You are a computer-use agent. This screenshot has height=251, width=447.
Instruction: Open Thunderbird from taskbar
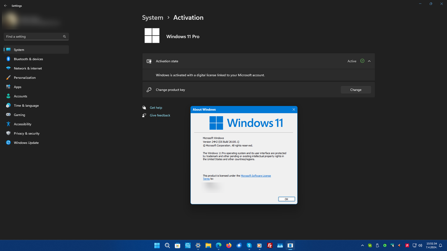coord(239,245)
